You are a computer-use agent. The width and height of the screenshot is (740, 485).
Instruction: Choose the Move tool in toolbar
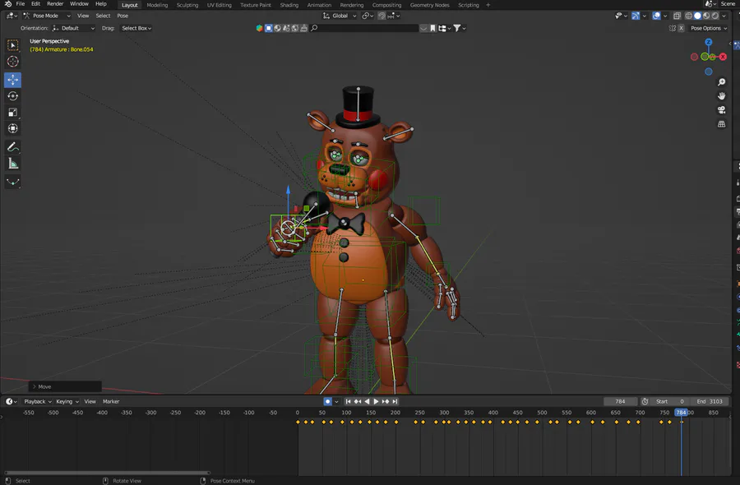click(x=12, y=80)
